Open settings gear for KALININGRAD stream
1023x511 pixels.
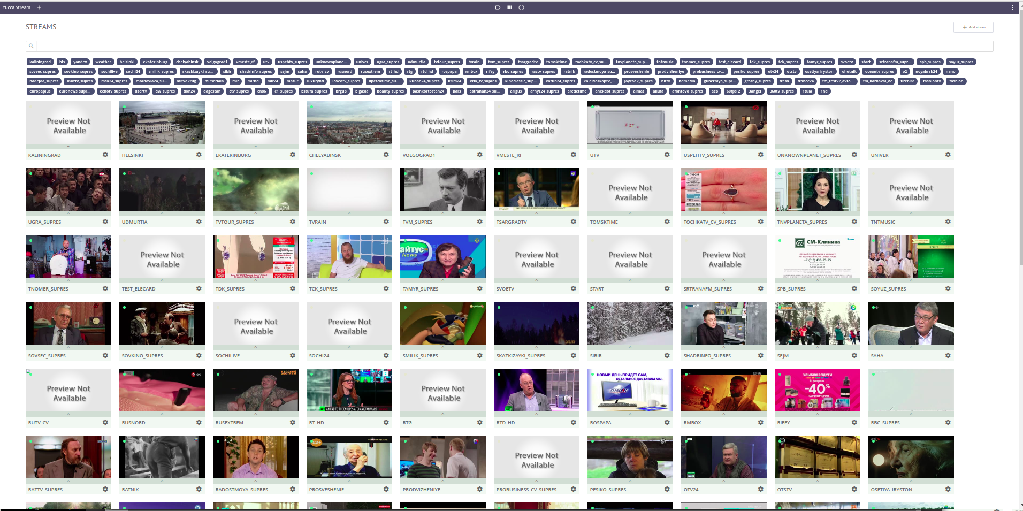pyautogui.click(x=105, y=155)
